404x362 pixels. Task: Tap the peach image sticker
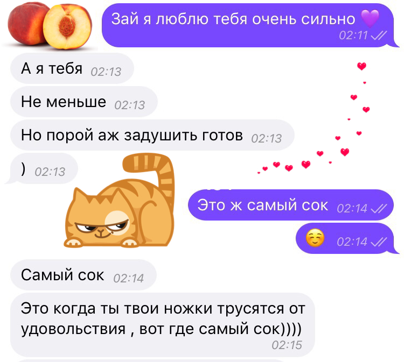[x=50, y=25]
